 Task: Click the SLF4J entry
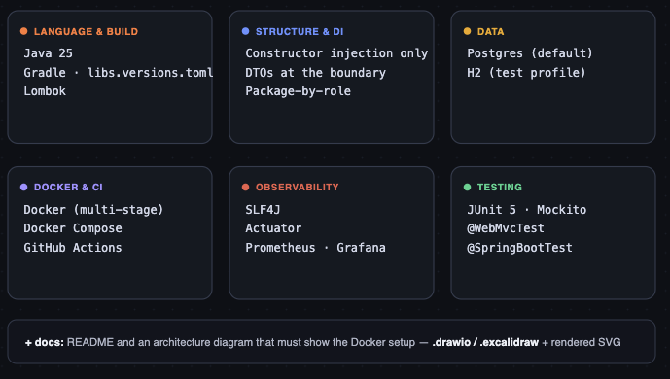(x=263, y=210)
